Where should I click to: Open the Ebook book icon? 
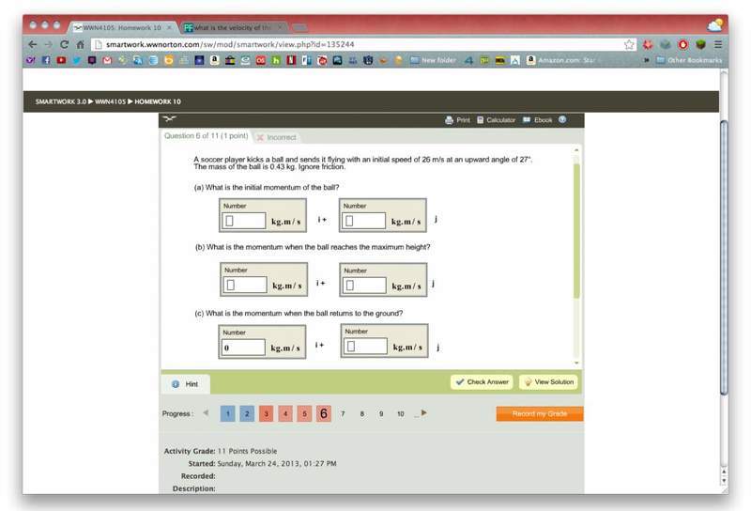click(x=527, y=120)
